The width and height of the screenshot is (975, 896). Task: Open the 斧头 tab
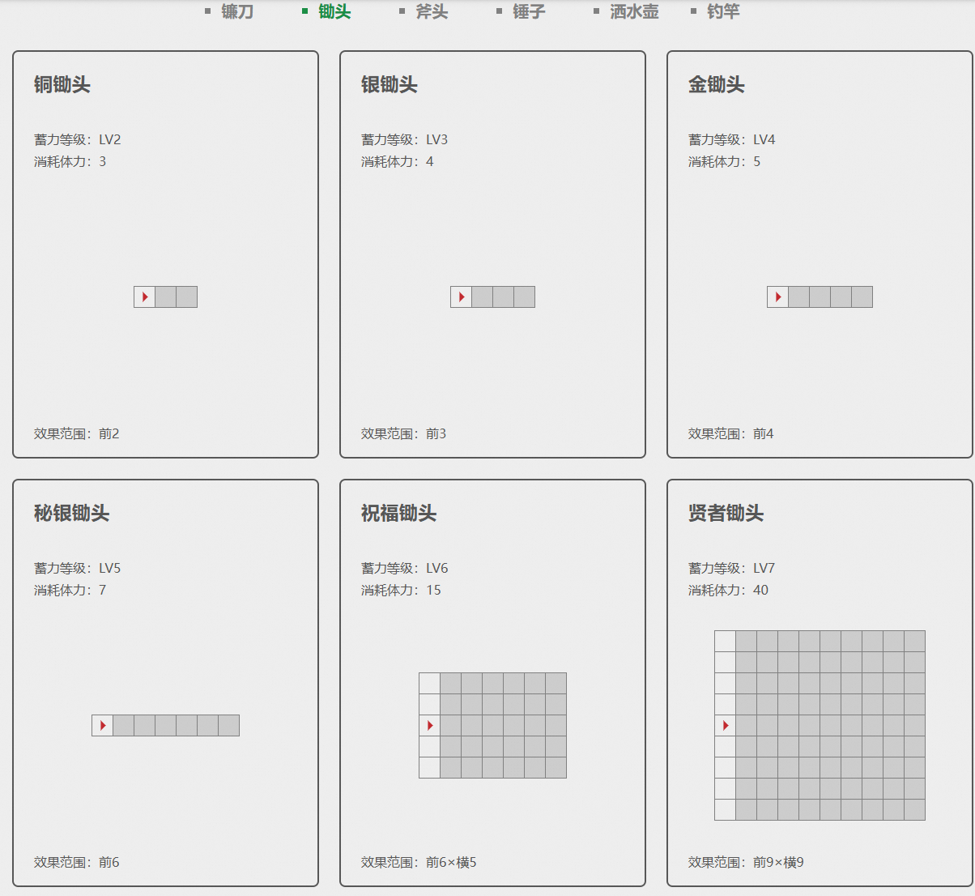431,11
